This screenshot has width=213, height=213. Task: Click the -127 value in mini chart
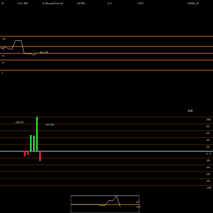pos(138,207)
